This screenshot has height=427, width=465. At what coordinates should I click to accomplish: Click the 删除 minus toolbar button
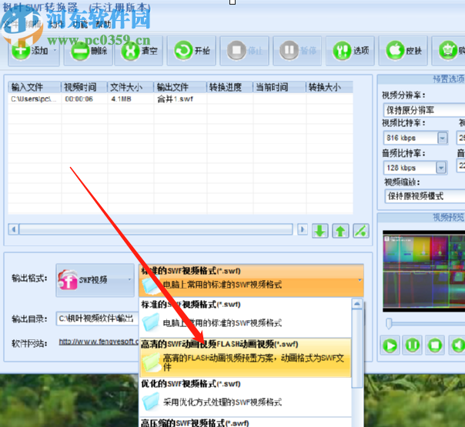pyautogui.click(x=89, y=51)
